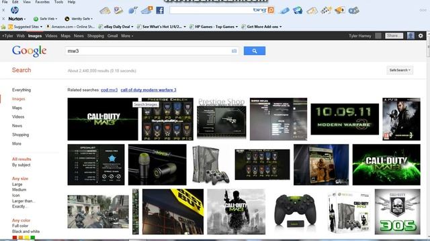Choose Full color filter
430x241 pixels.
pyautogui.click(x=20, y=226)
